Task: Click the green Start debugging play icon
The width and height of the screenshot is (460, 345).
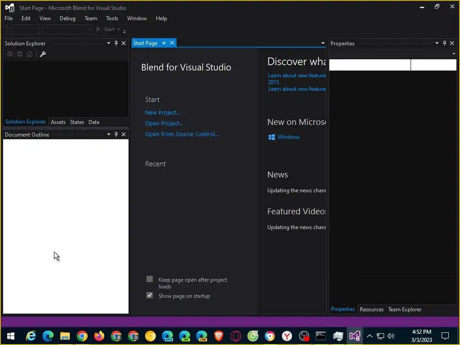Action: (x=98, y=29)
